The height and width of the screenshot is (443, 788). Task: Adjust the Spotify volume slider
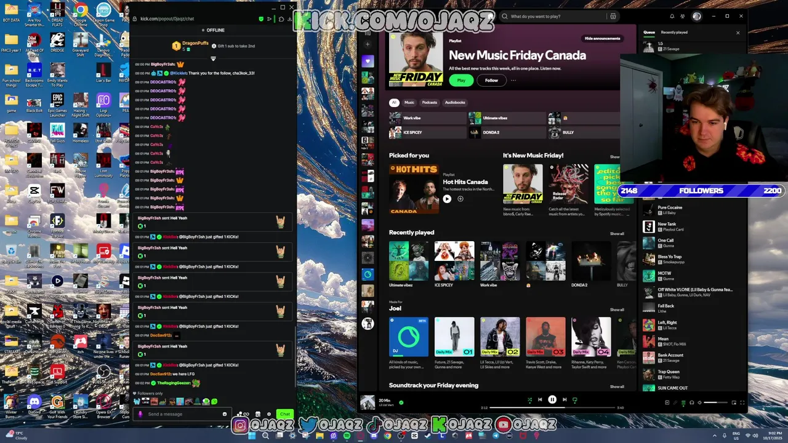[x=715, y=403]
